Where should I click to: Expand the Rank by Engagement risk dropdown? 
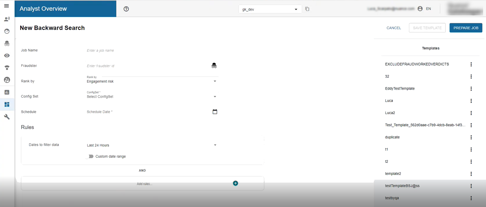(152, 81)
